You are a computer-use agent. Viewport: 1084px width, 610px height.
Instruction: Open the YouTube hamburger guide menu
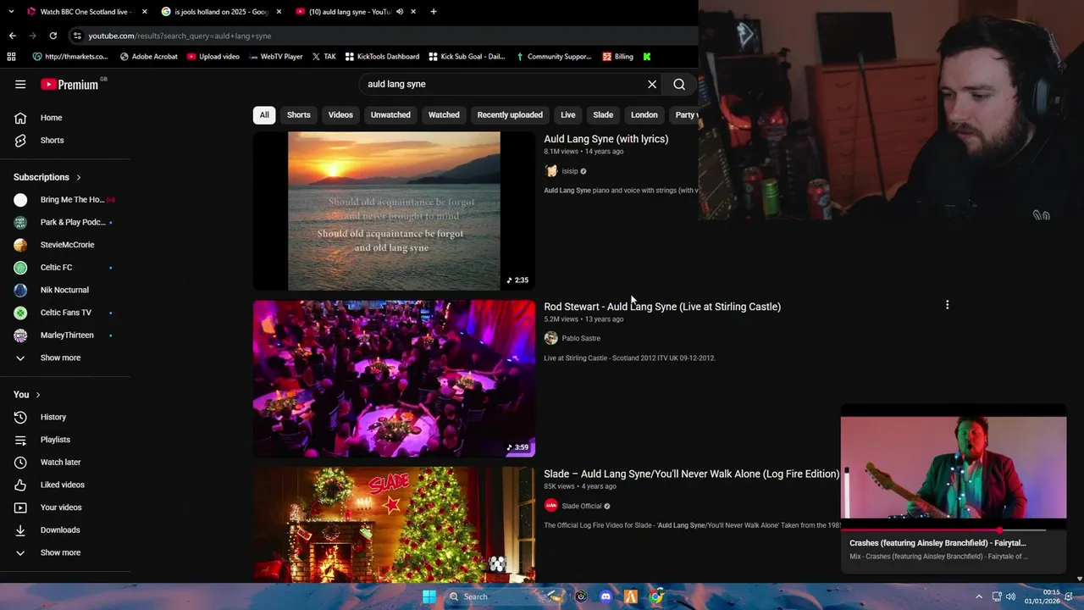tap(20, 84)
